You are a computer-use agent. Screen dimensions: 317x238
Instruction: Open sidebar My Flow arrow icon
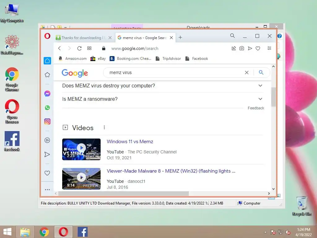(47, 154)
